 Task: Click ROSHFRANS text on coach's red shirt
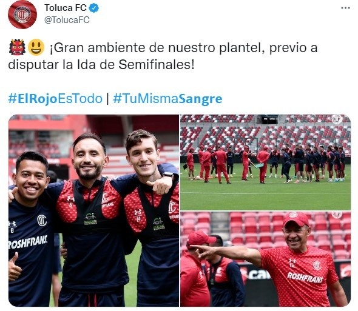coord(305,278)
